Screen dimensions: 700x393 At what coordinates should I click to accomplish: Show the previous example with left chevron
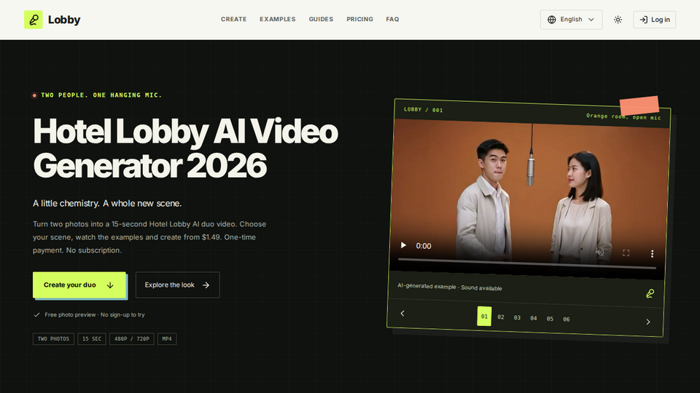402,313
